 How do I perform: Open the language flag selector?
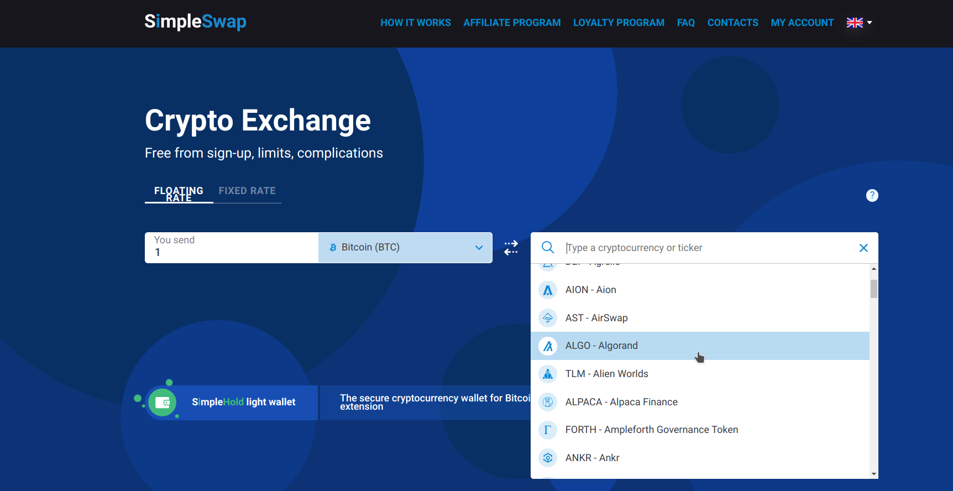[x=858, y=23]
